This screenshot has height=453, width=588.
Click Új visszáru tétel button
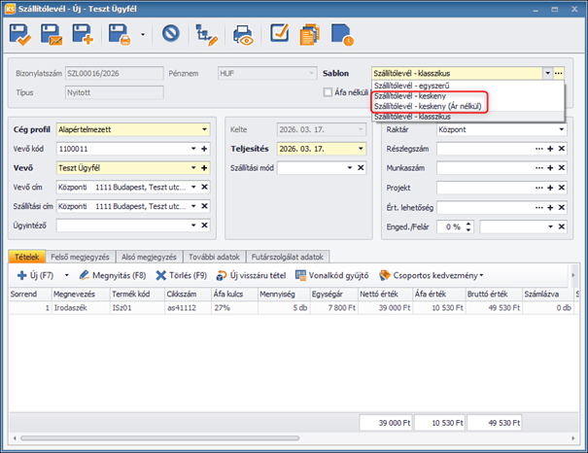[251, 275]
